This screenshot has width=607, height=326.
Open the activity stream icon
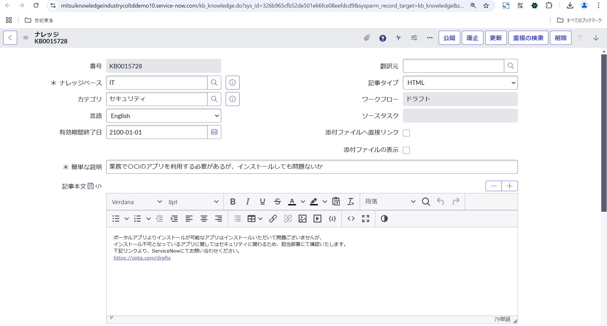[398, 38]
